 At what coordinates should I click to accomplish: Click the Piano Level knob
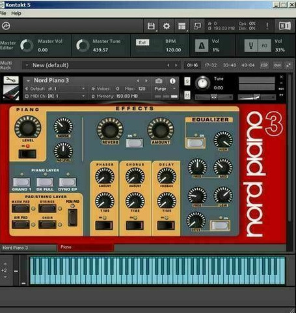[x=27, y=127]
